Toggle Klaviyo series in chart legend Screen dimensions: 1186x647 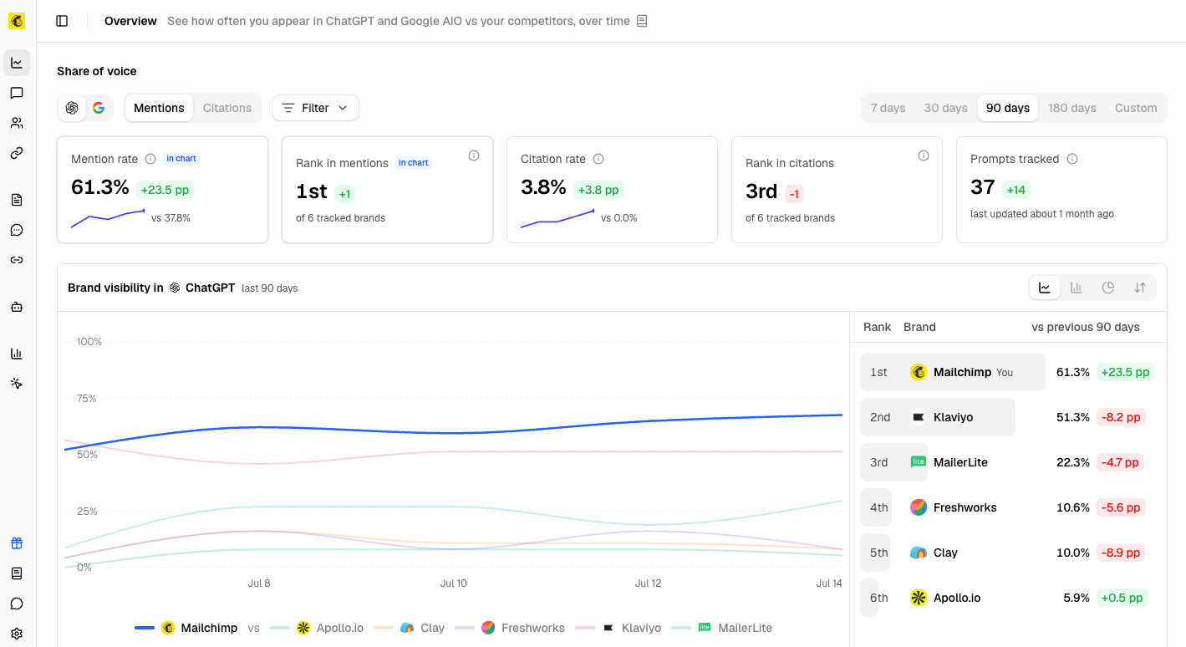(x=618, y=628)
